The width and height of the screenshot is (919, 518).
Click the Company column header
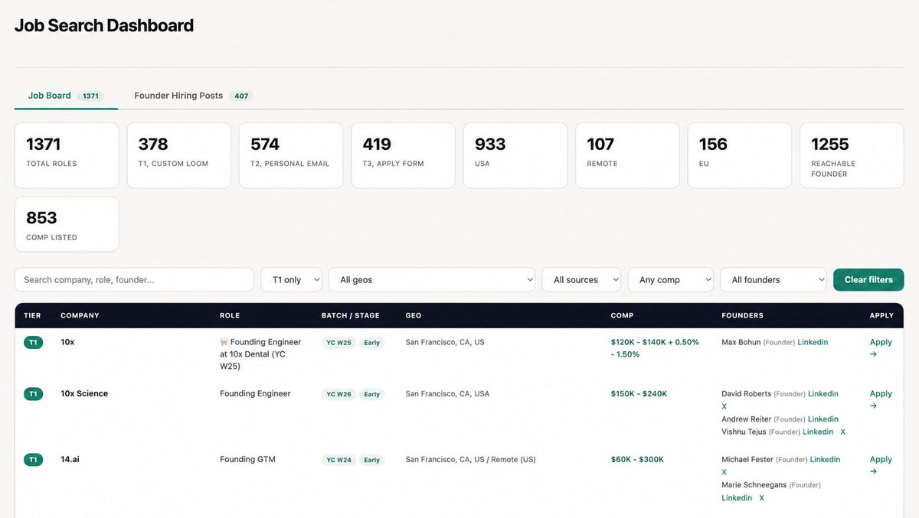pos(80,315)
